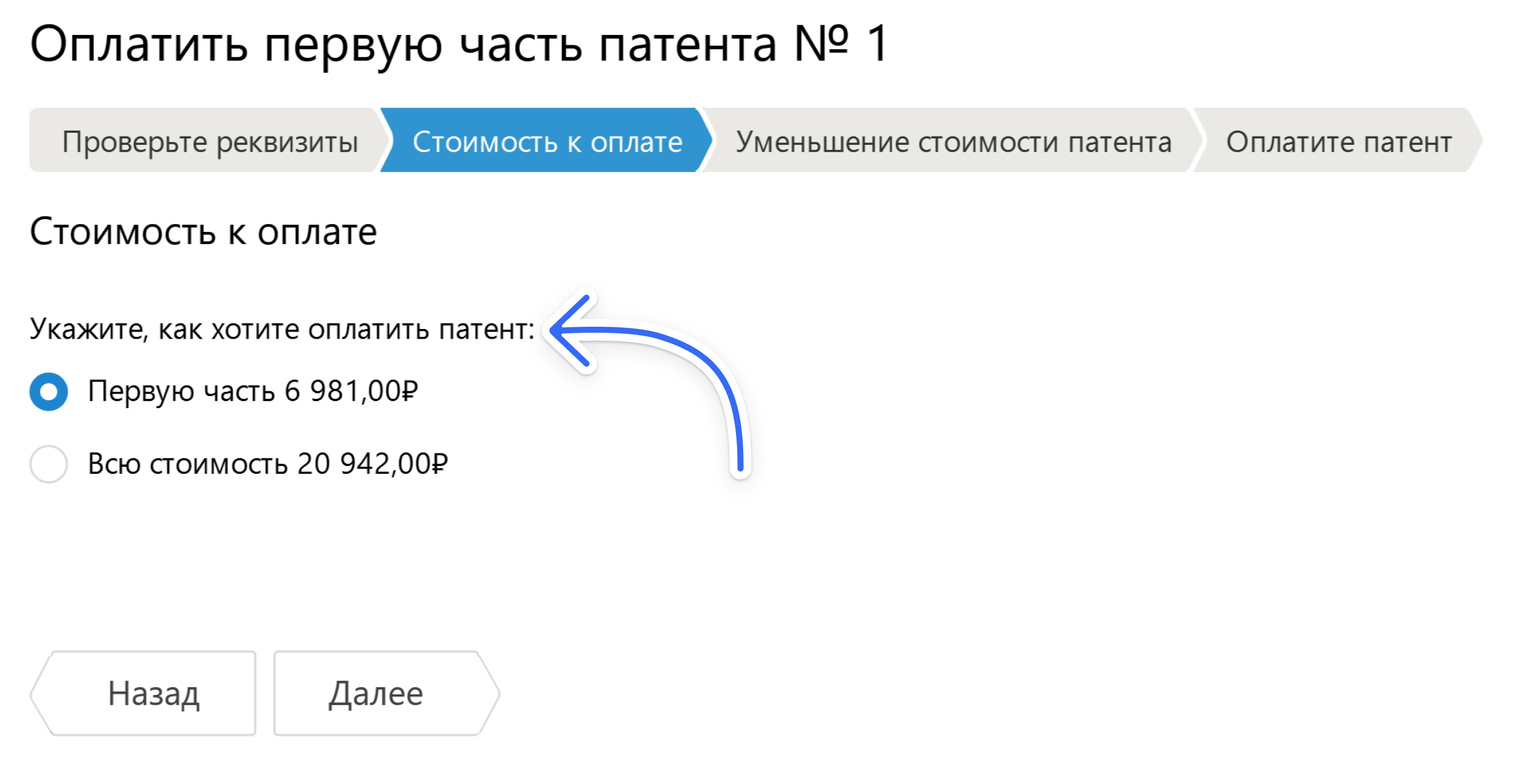This screenshot has height=765, width=1536.
Task: Click the Укажите, как хотите оплатить патент prompt
Action: click(283, 329)
